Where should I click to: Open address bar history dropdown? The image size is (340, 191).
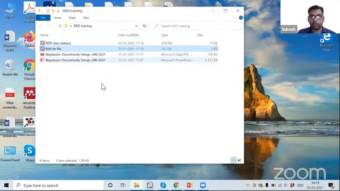point(136,26)
